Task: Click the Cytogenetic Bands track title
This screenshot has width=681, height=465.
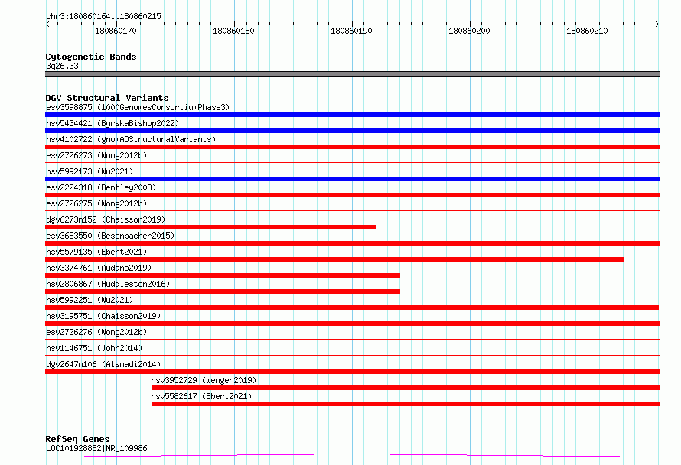Action: 91,57
